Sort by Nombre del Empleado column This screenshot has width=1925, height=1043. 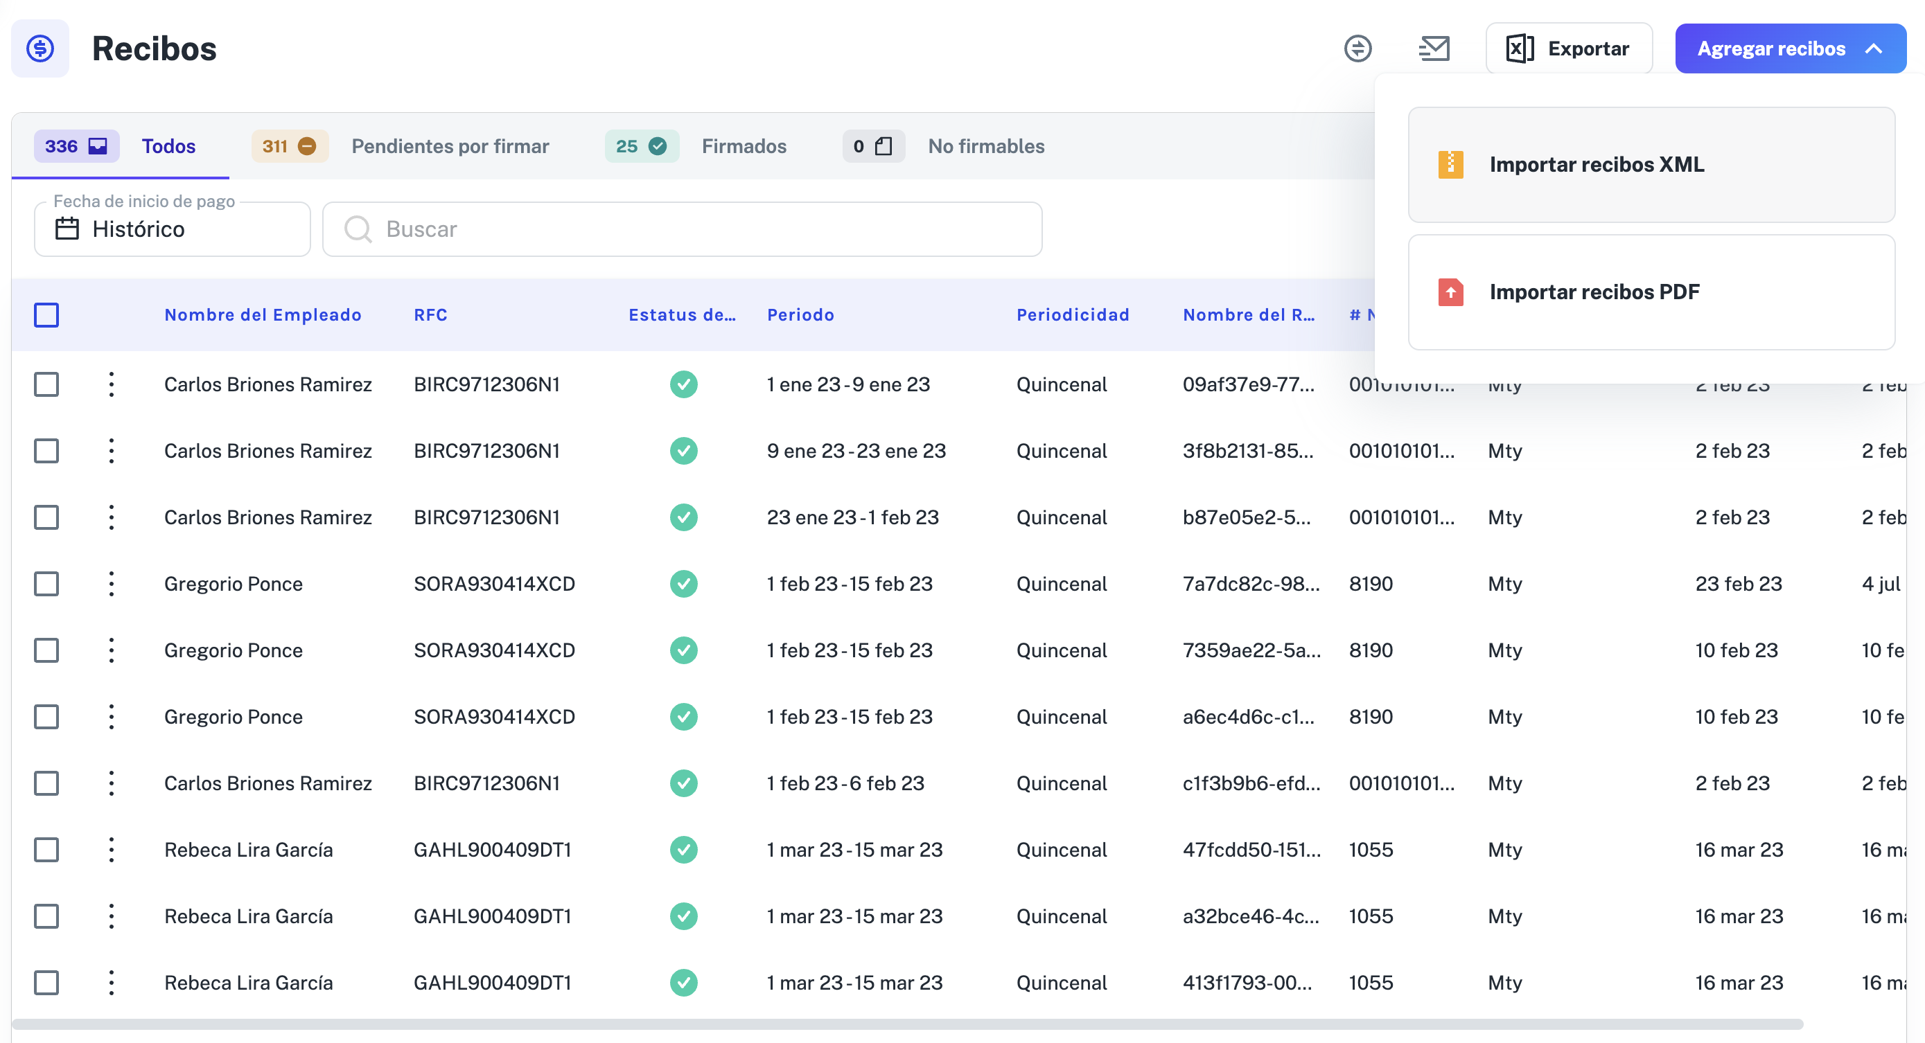(x=263, y=315)
